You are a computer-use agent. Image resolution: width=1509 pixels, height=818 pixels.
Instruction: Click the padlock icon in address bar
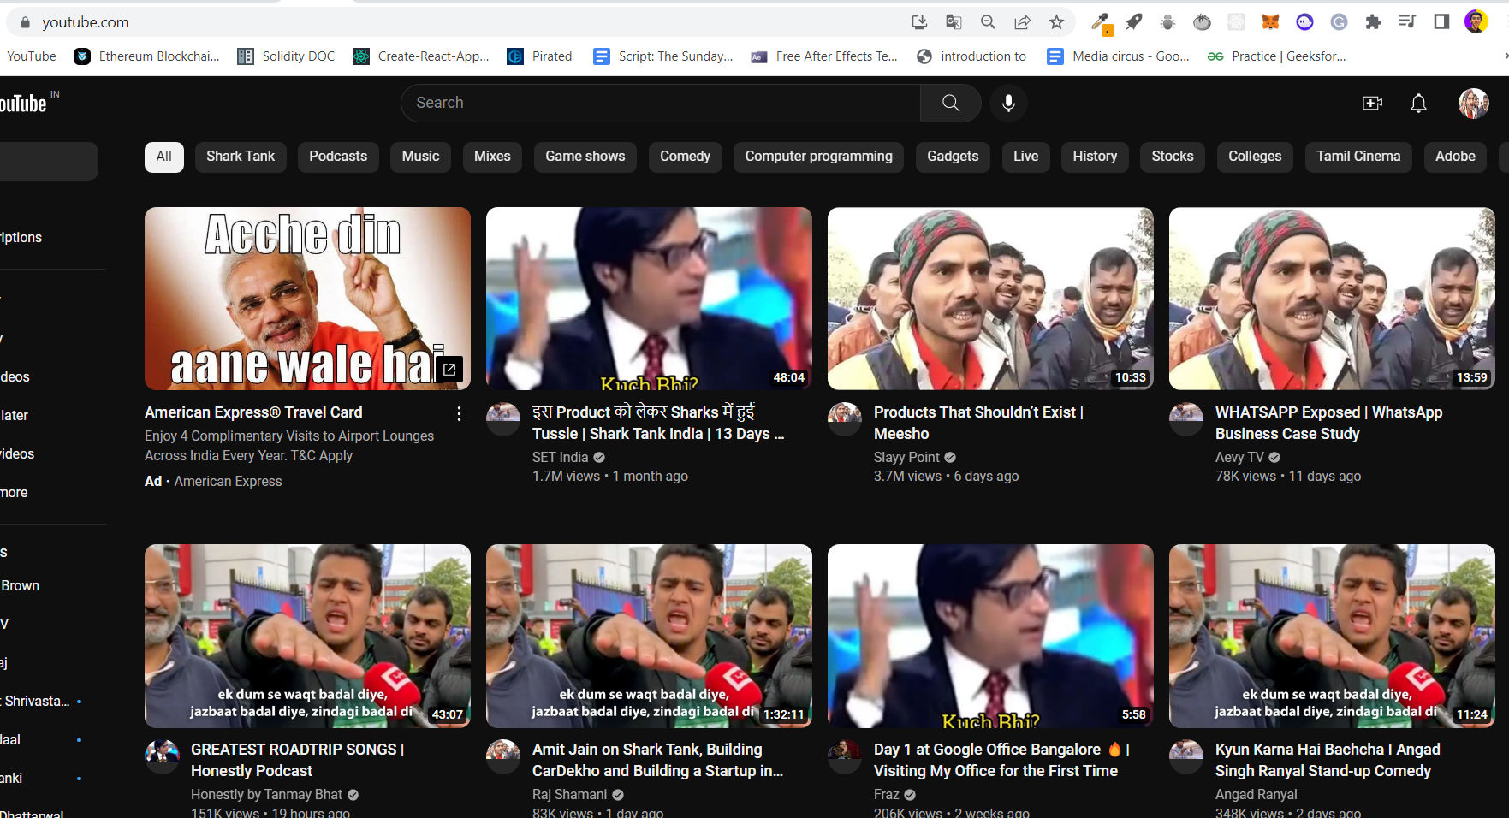point(24,21)
